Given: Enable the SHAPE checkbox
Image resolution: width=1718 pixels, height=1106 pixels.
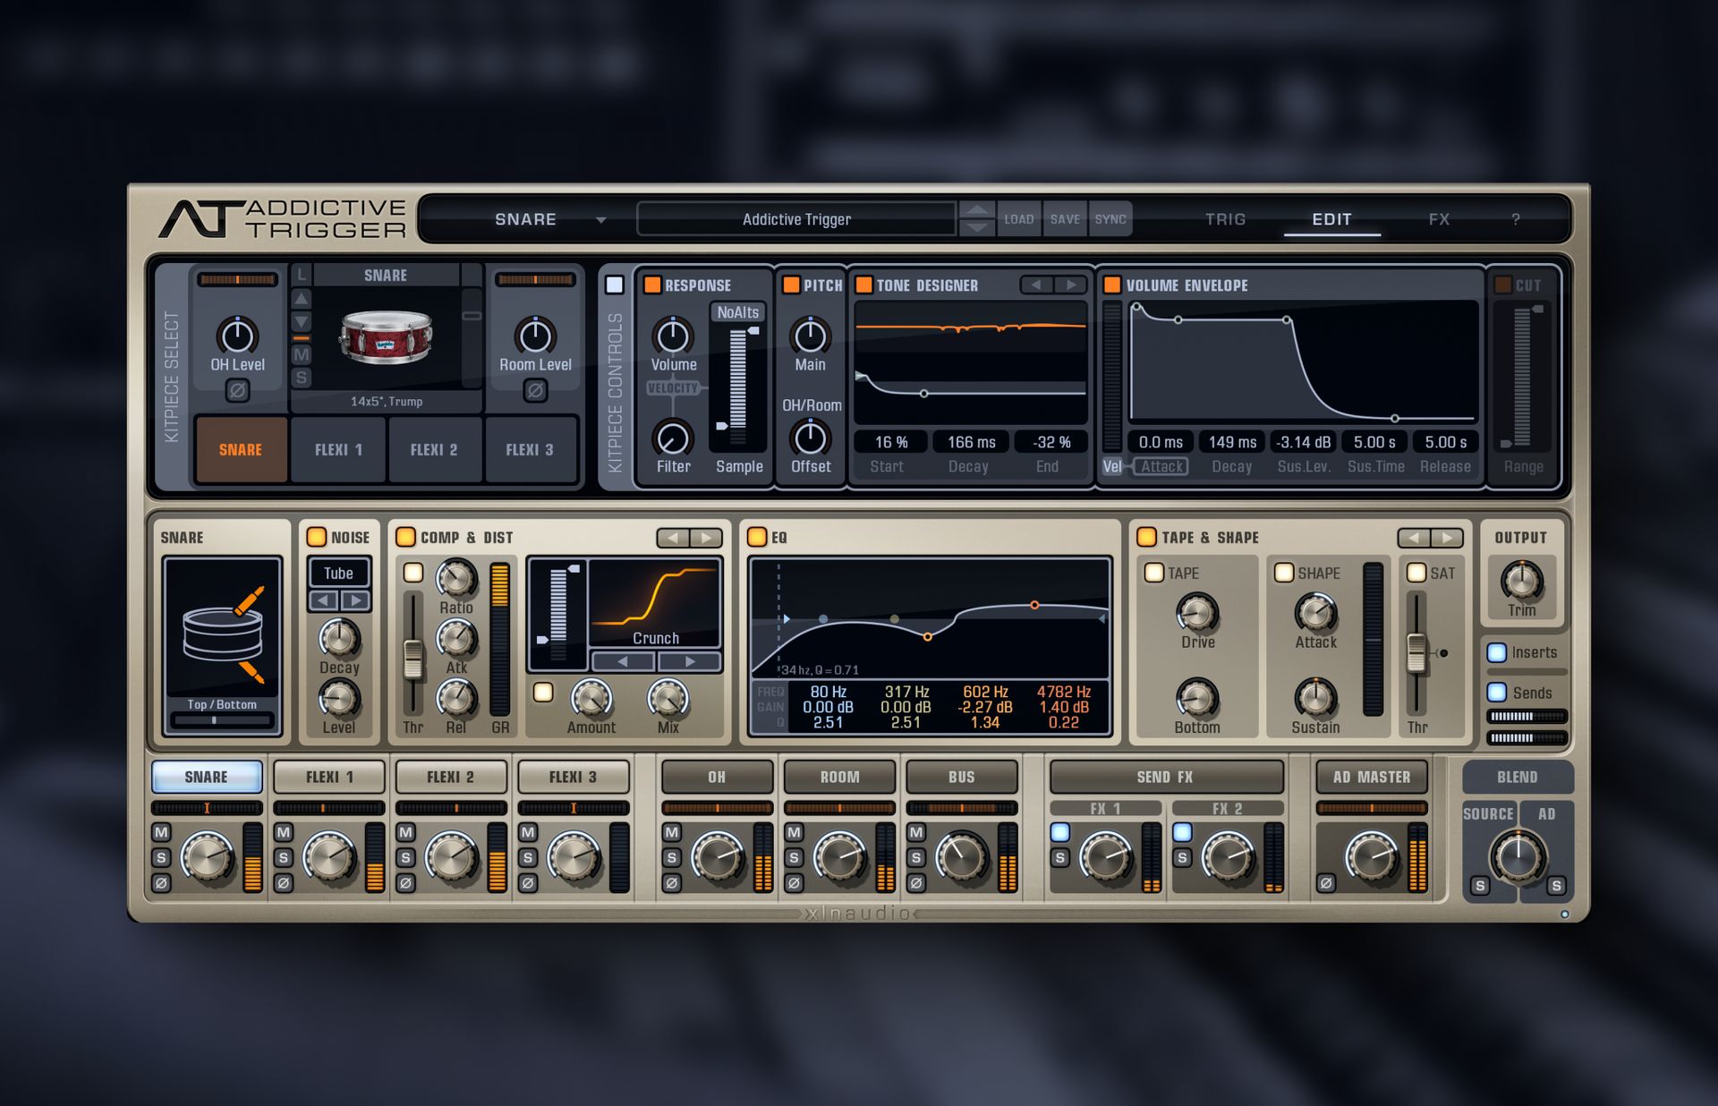Looking at the screenshot, I should coord(1284,572).
